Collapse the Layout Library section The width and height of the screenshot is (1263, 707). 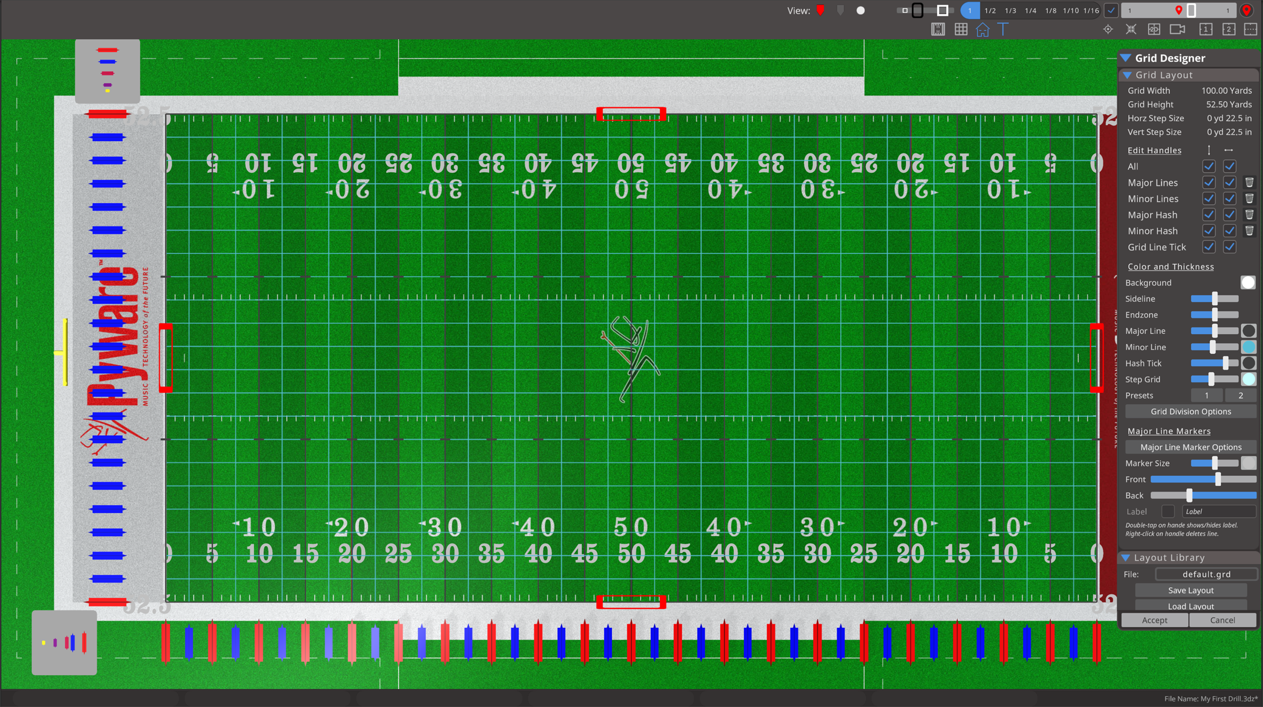[x=1126, y=558]
